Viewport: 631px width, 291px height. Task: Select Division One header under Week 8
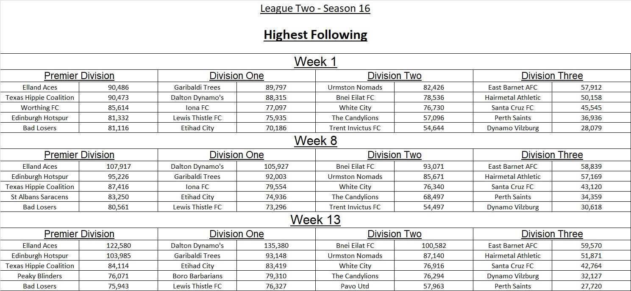pyautogui.click(x=236, y=155)
